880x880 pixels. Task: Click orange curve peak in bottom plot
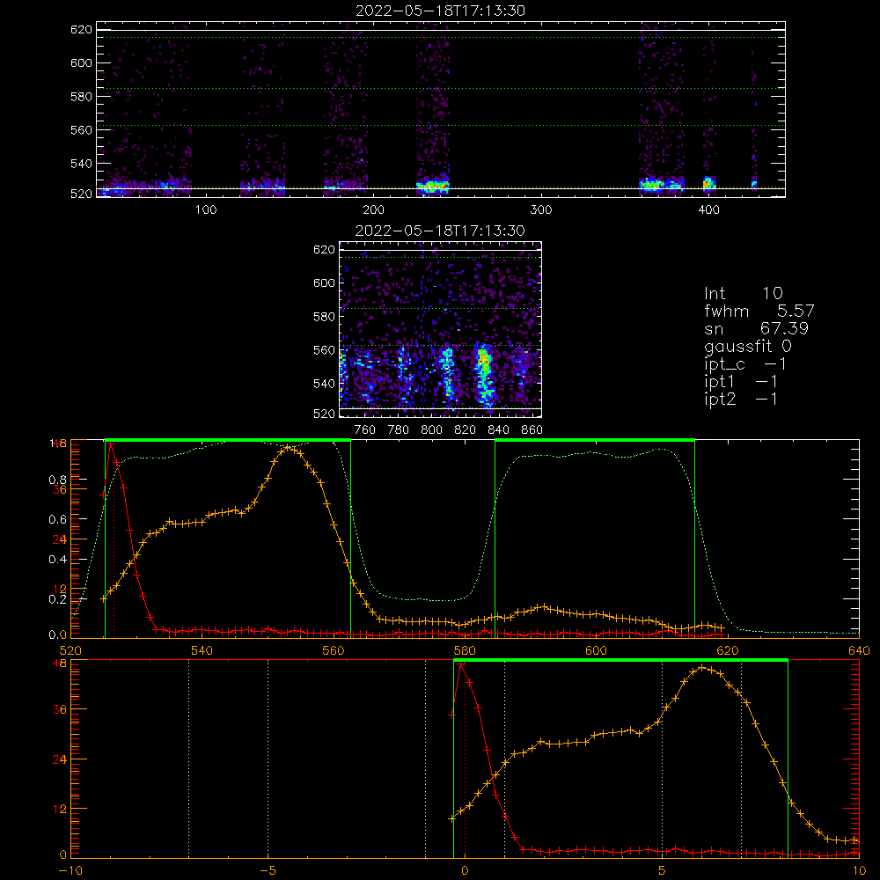coord(702,667)
